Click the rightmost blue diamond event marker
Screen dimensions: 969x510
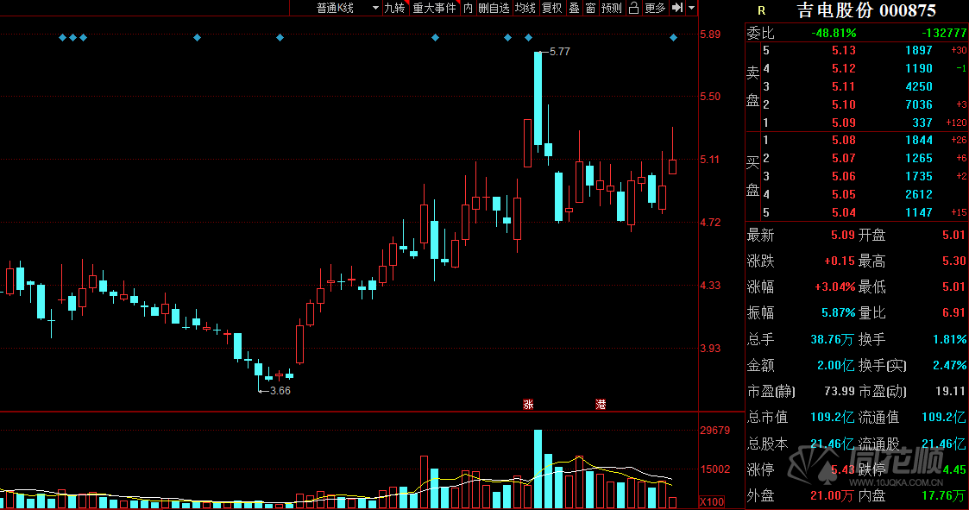tap(674, 38)
